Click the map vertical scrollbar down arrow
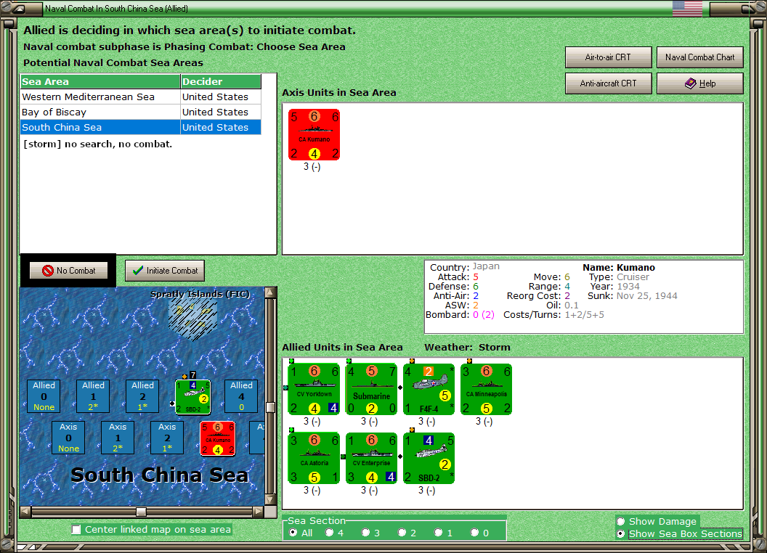Image resolution: width=767 pixels, height=553 pixels. pyautogui.click(x=270, y=500)
